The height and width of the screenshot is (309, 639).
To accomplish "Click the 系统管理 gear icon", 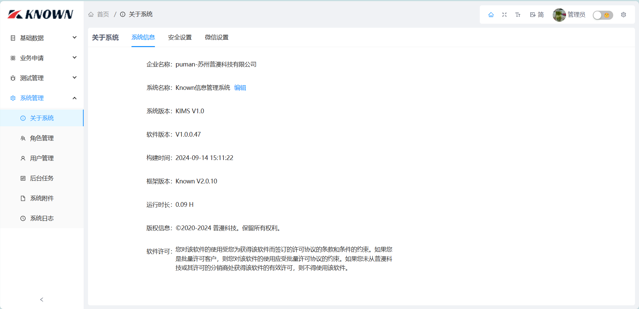I will (x=13, y=98).
